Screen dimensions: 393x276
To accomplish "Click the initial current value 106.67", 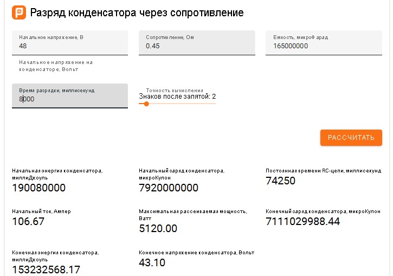I will coord(28,221).
